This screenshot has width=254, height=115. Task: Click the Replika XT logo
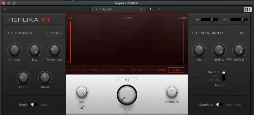29,20
